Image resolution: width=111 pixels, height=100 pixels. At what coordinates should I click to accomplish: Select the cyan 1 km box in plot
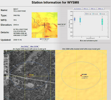click(80, 20)
